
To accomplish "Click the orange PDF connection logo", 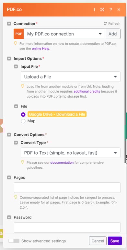I will (19, 34).
